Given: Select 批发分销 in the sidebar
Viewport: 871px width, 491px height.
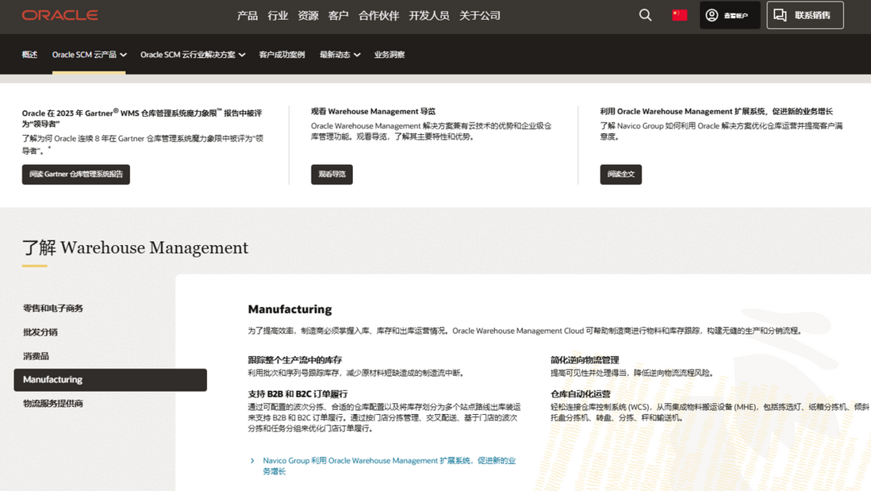Looking at the screenshot, I should coord(40,332).
